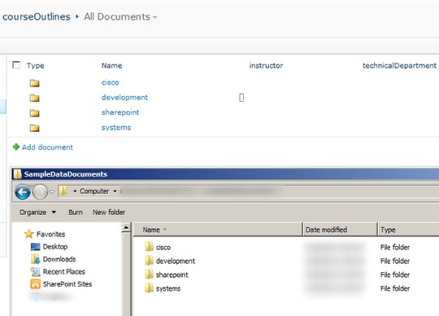Tick the select-all checkbox beside Type

click(16, 65)
